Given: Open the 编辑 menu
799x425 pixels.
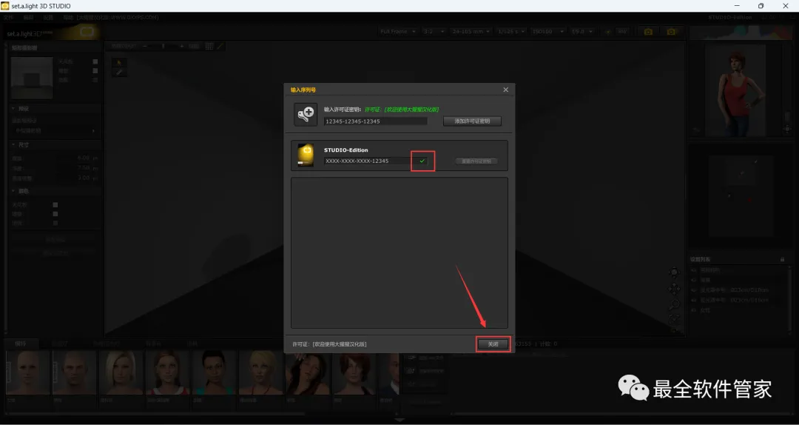Looking at the screenshot, I should click(28, 17).
